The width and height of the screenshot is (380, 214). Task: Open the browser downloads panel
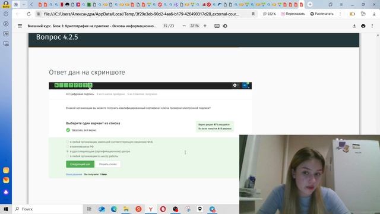(374, 14)
